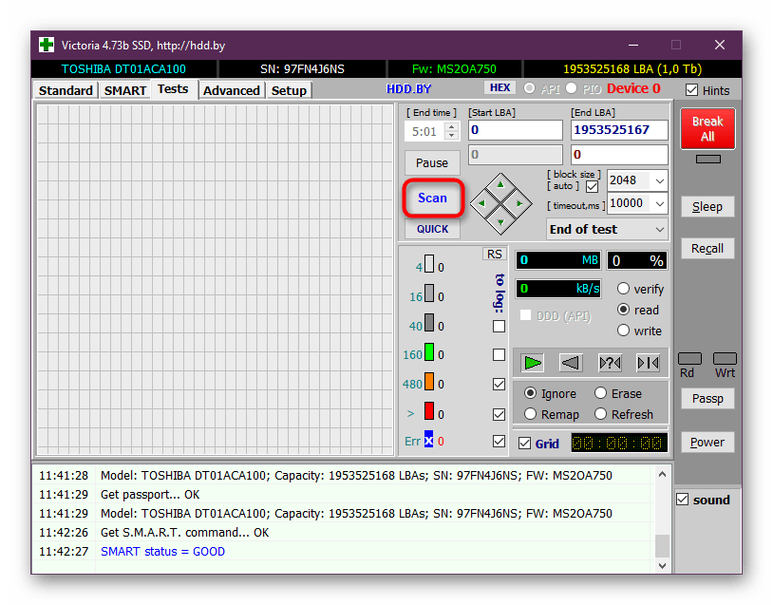Toggle the Grid checkbox
This screenshot has height=605, width=773.
pyautogui.click(x=525, y=444)
